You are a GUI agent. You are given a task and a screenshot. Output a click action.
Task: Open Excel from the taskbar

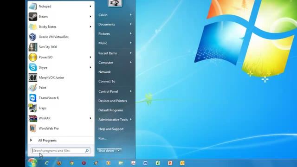(x=158, y=163)
